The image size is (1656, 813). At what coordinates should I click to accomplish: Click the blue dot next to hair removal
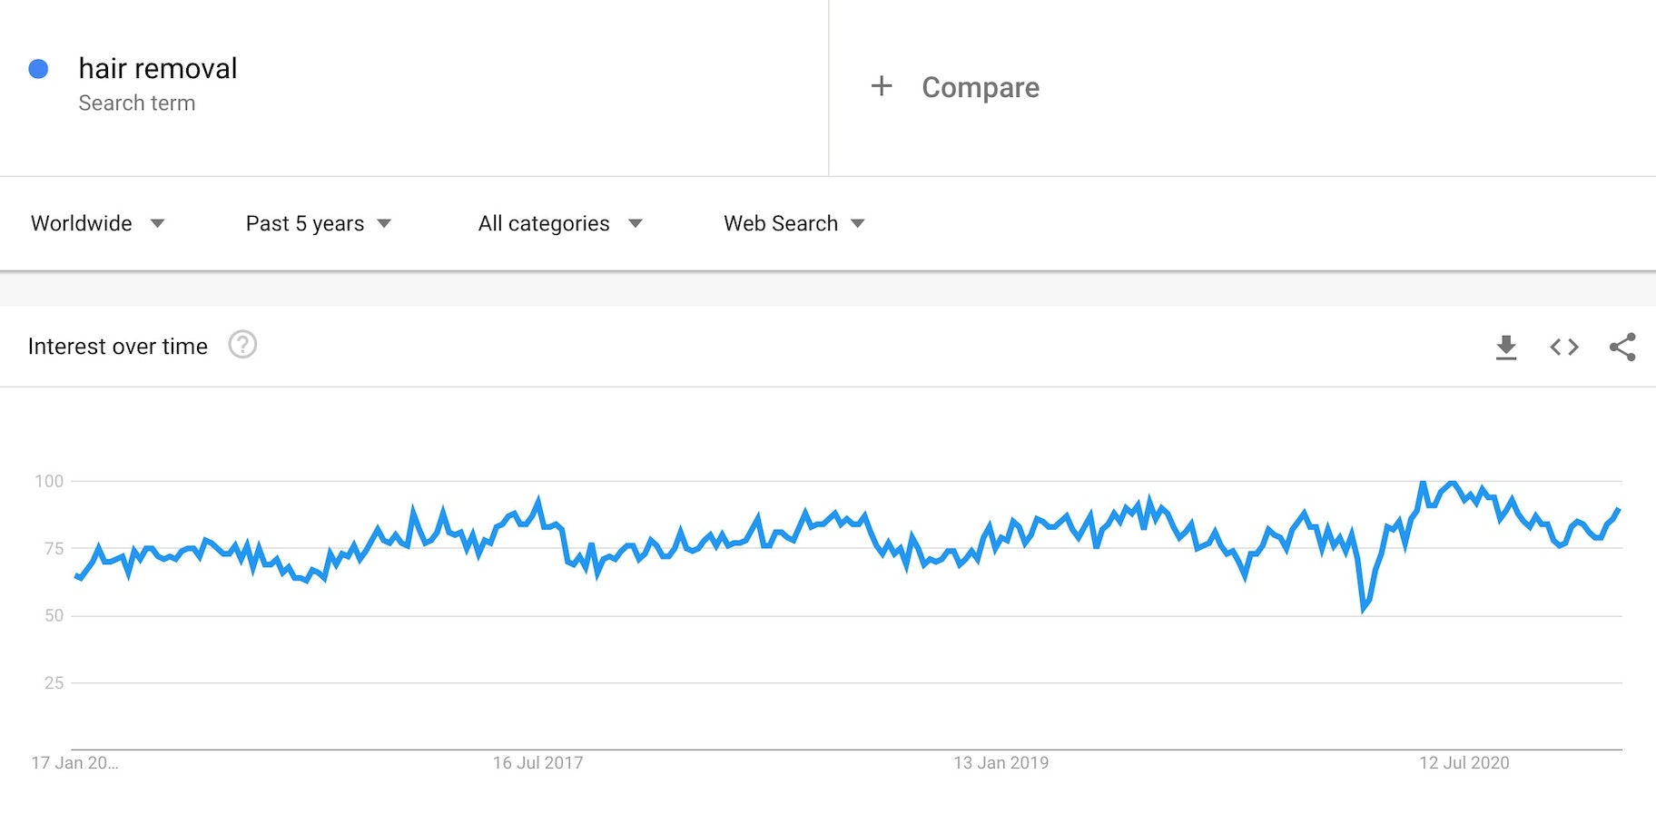coord(38,69)
